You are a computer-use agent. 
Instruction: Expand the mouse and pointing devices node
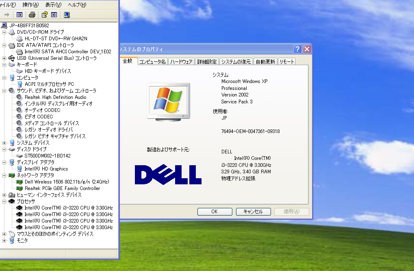[x=4, y=234]
